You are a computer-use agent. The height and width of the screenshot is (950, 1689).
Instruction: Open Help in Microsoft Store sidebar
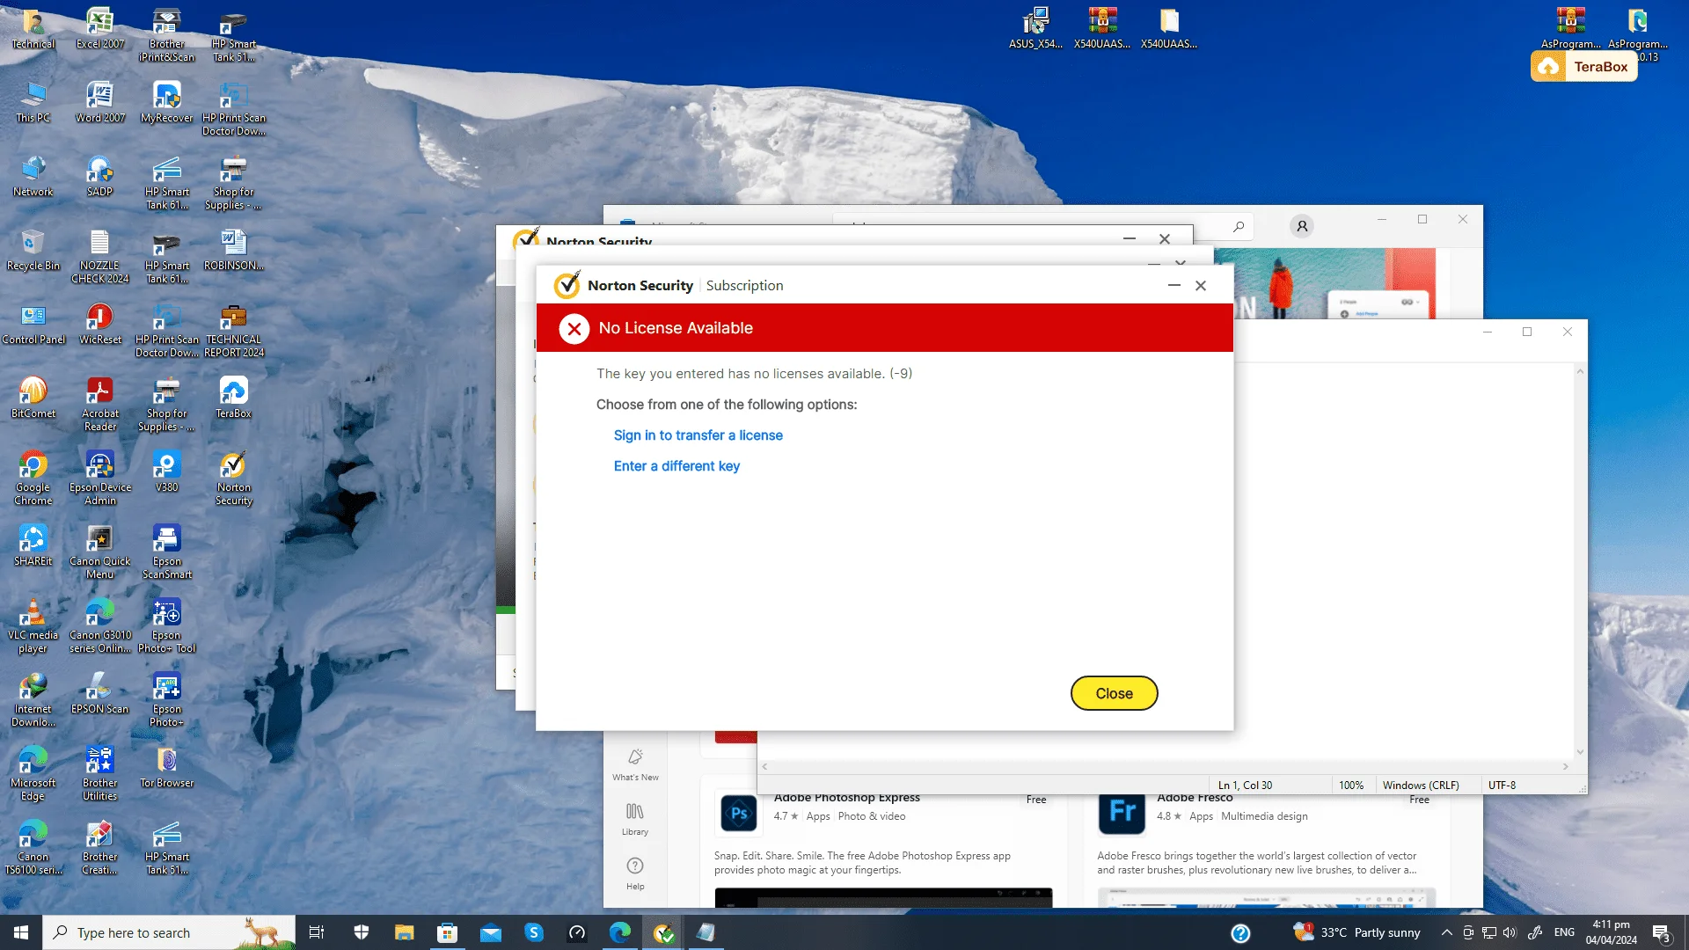pyautogui.click(x=635, y=873)
